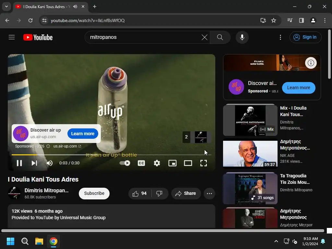
Task: Open a new browser tab
Action: 95,6
